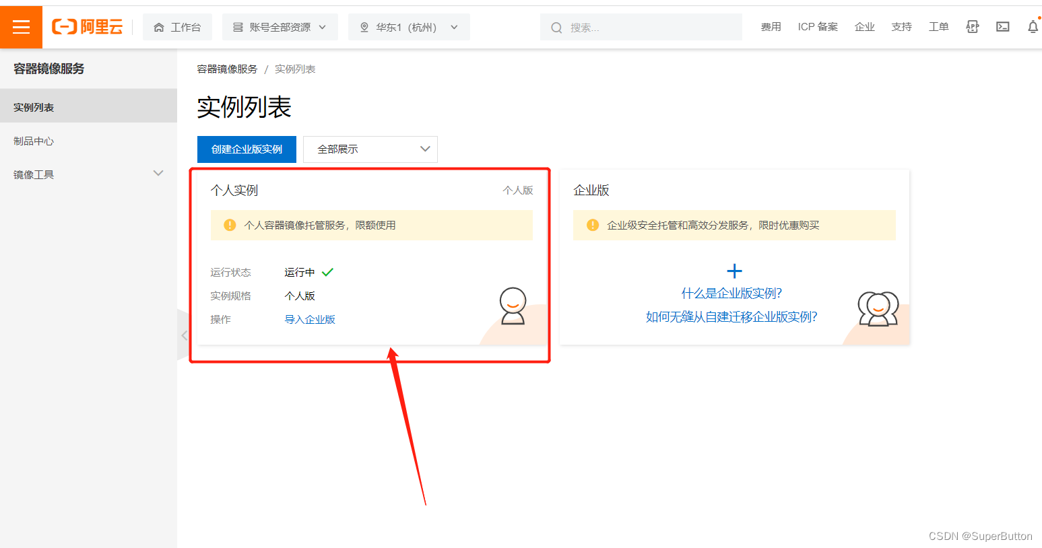Click the 运行中 status text

point(300,272)
